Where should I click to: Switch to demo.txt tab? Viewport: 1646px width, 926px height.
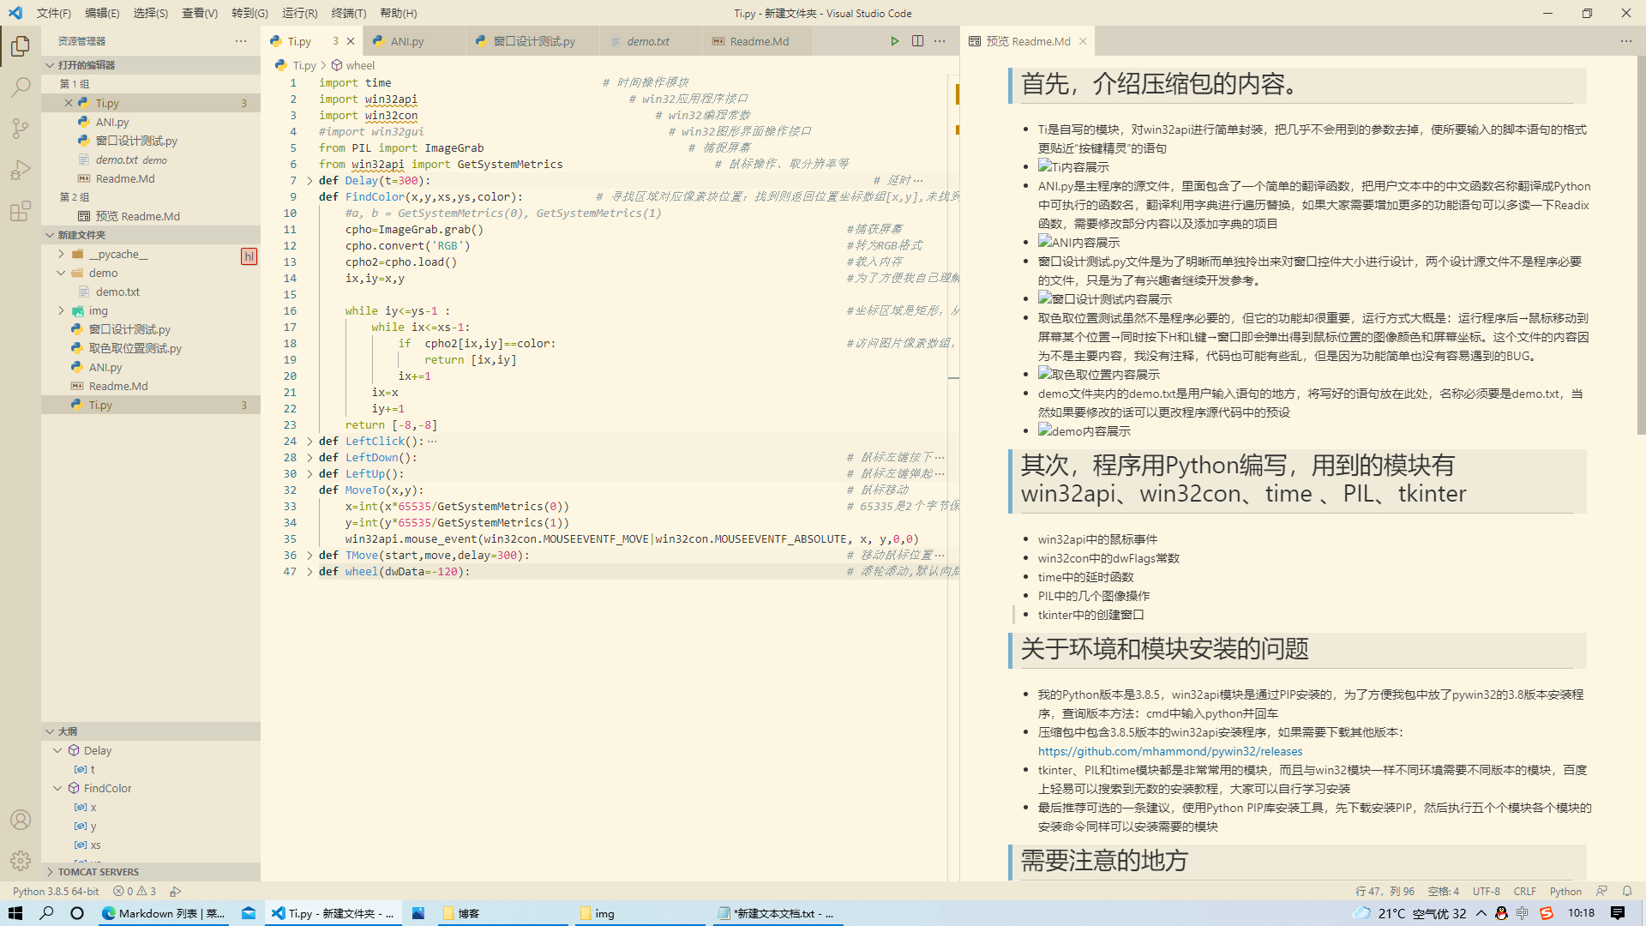point(650,41)
